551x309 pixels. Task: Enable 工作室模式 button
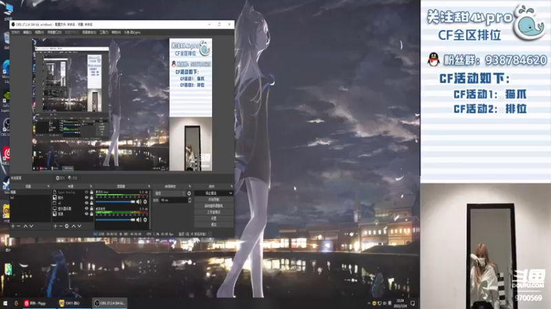coord(214,212)
